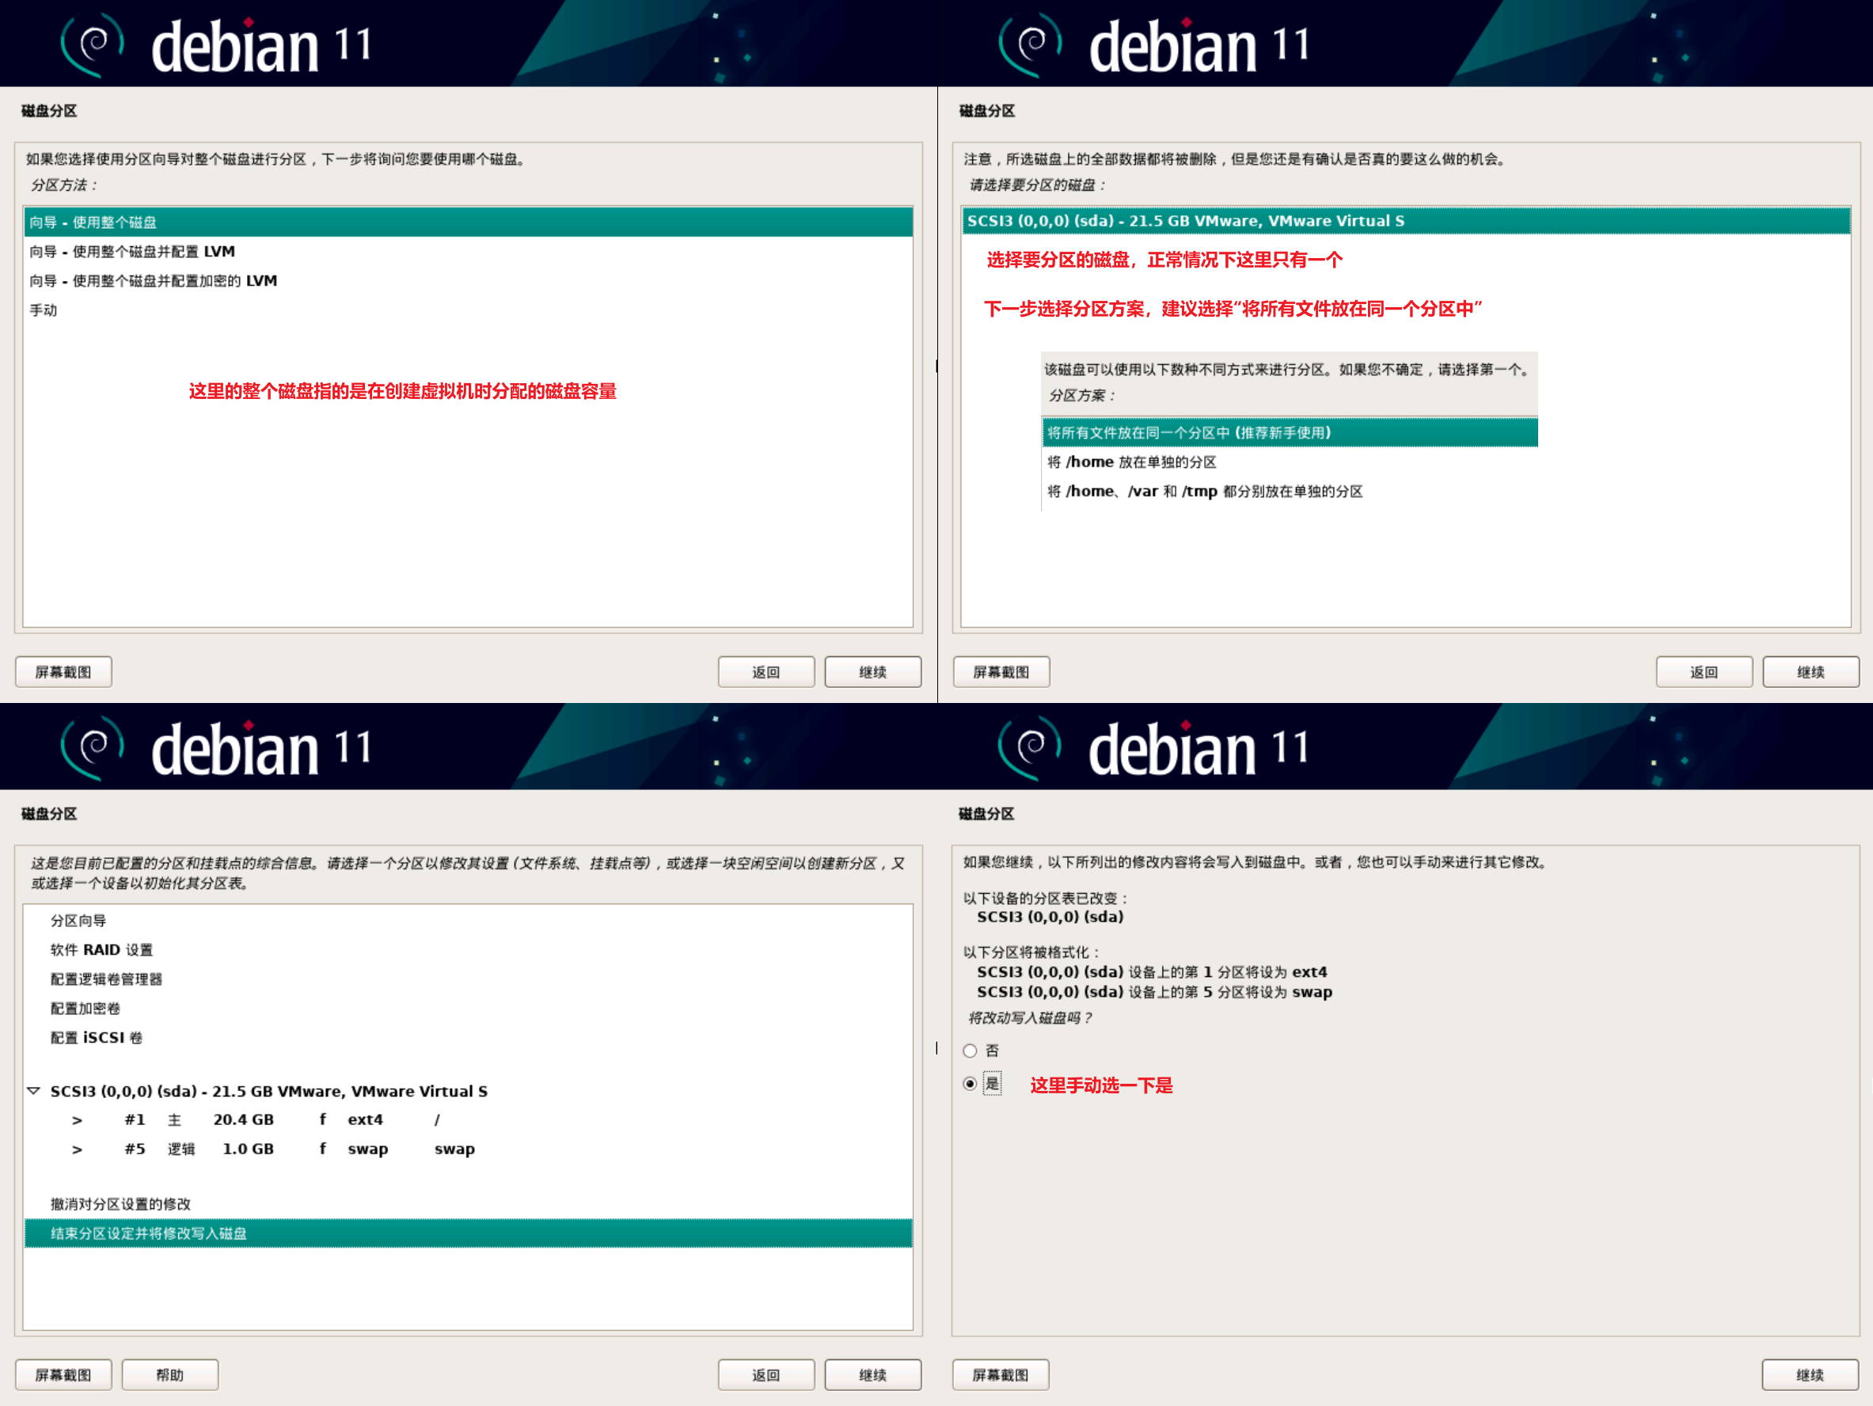The width and height of the screenshot is (1873, 1406).
Task: Click 屏幕截图 button in top-left installer window
Action: (63, 671)
